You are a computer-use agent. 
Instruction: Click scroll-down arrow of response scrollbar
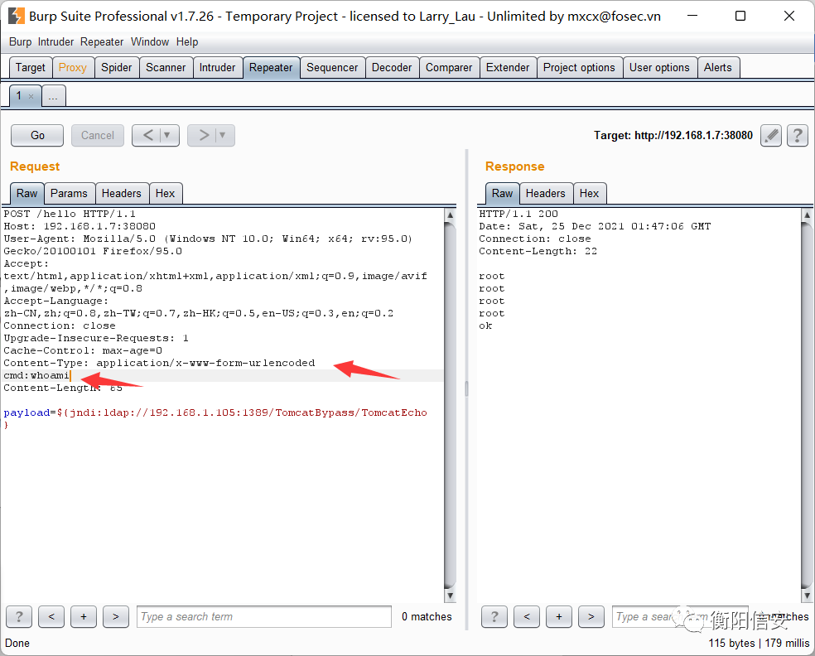807,596
